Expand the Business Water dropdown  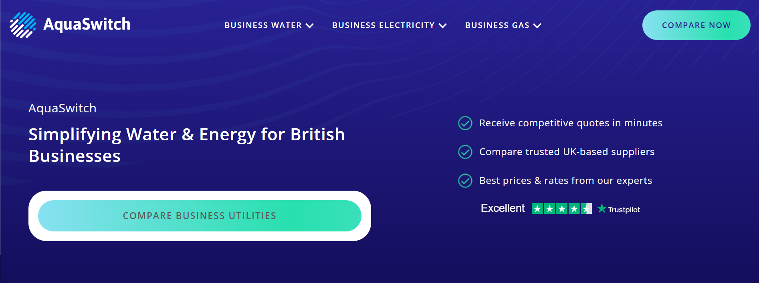tap(309, 25)
